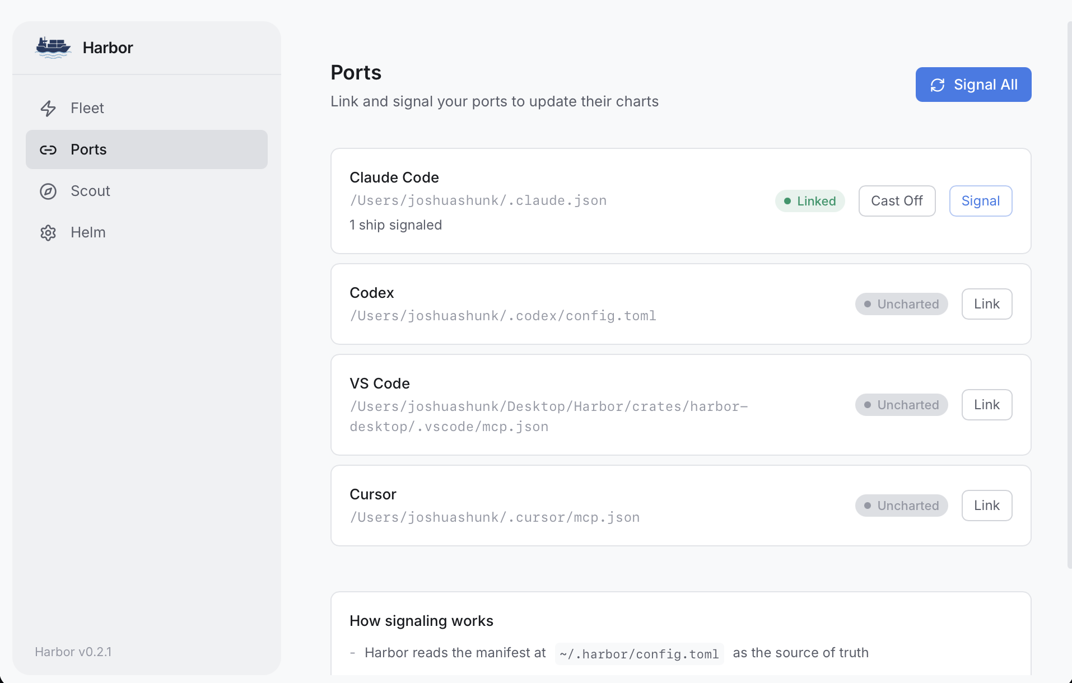The image size is (1072, 683).
Task: Click the ~/.harbor/config.toml code snippet
Action: 638,653
